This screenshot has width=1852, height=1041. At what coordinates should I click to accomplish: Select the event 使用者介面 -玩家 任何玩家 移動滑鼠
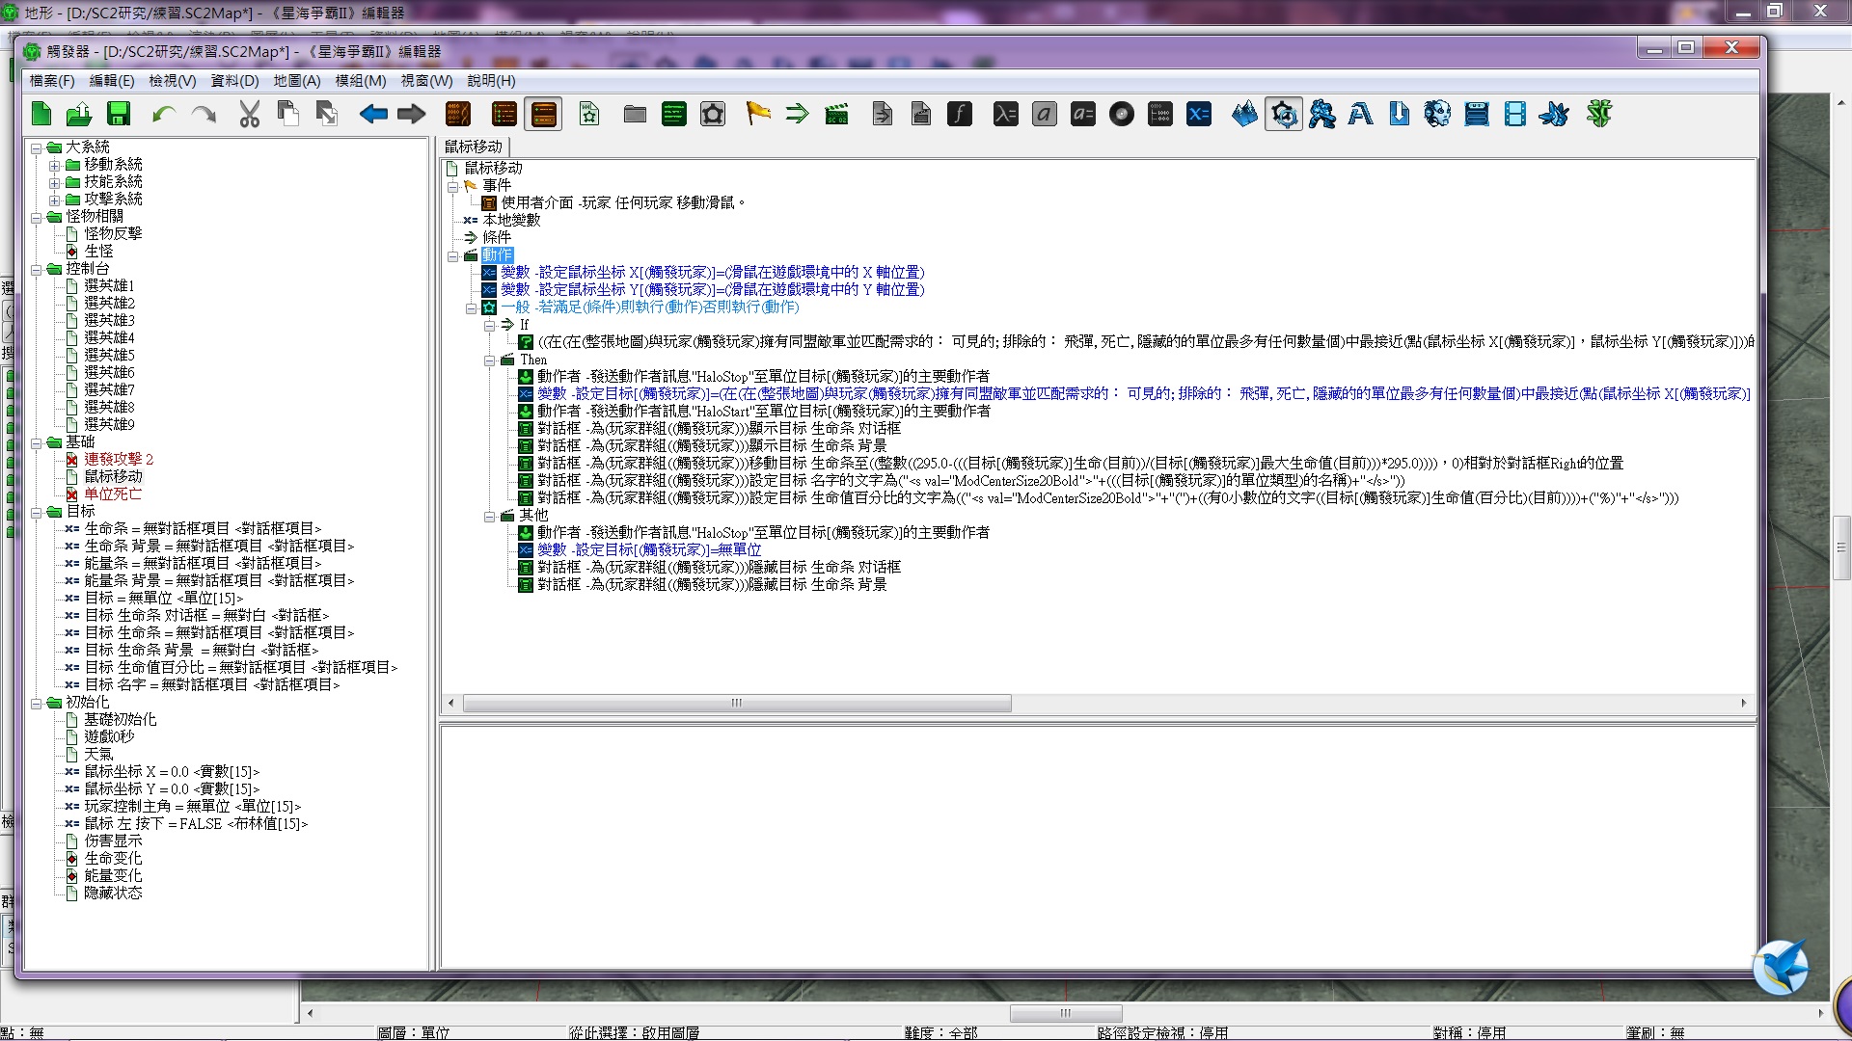coord(623,202)
